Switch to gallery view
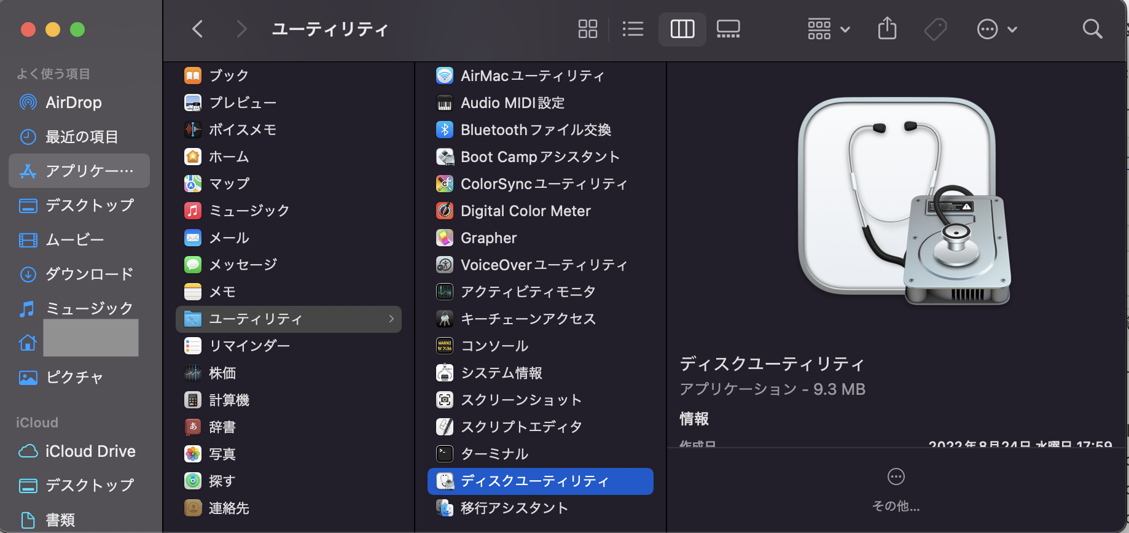Image resolution: width=1129 pixels, height=533 pixels. coord(729,29)
